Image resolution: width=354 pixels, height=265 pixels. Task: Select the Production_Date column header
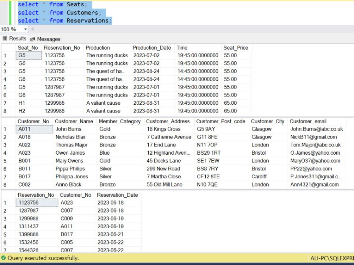[152, 48]
